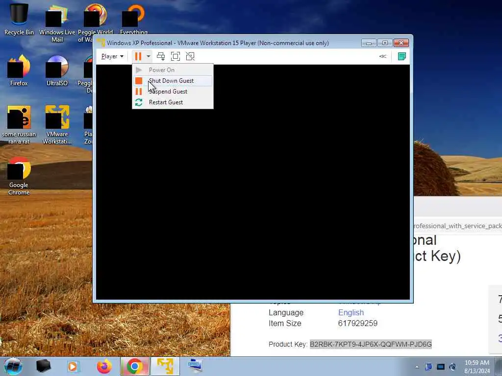This screenshot has width=502, height=376.
Task: Click Send Ctrl+Alt+Del toolbar icon
Action: (x=161, y=56)
